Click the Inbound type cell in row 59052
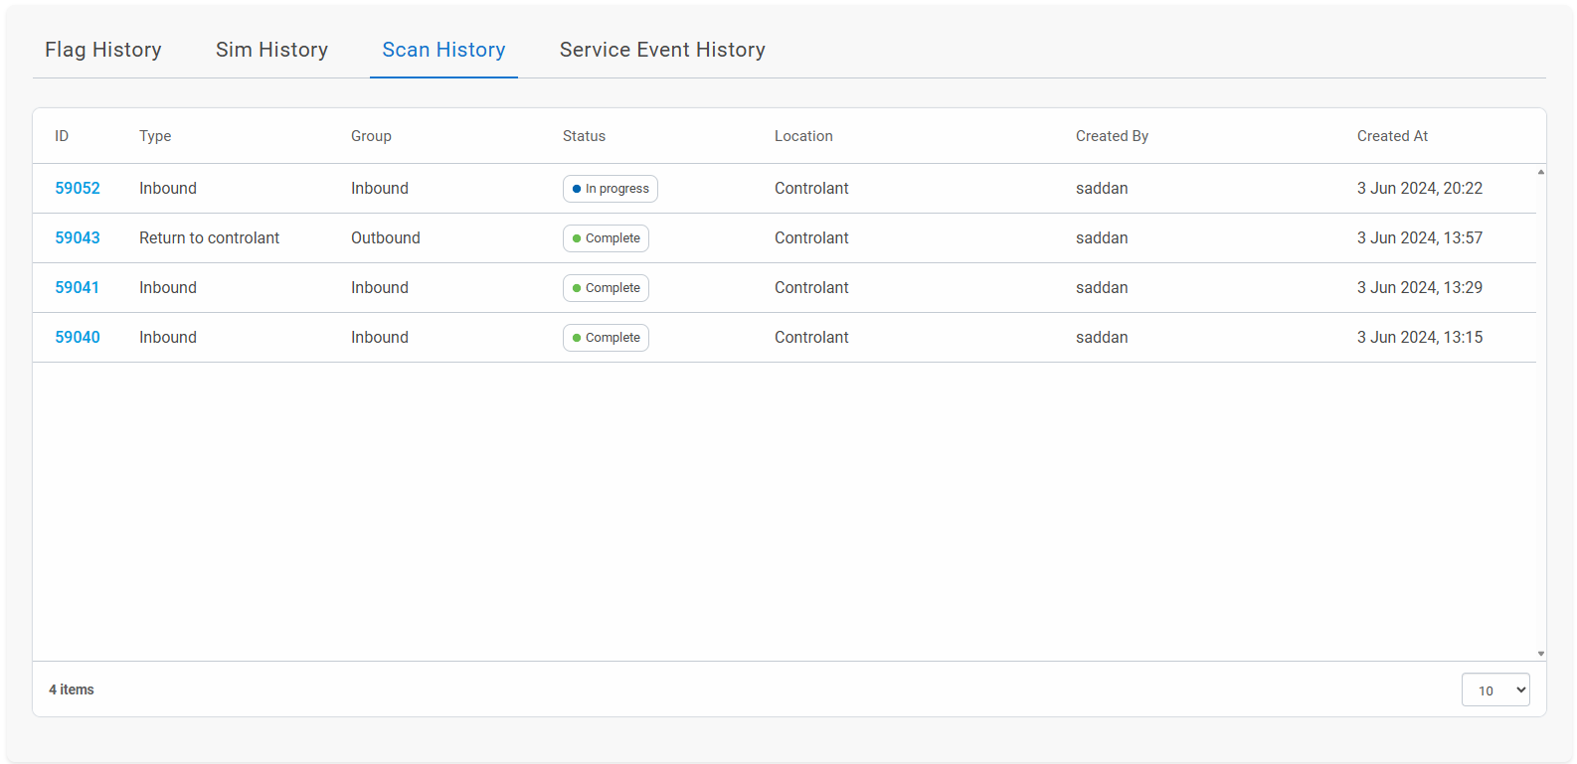The image size is (1577, 764). (x=168, y=189)
